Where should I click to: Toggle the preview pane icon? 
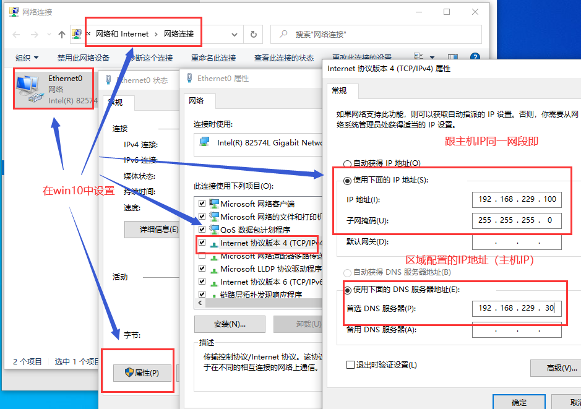(453, 57)
